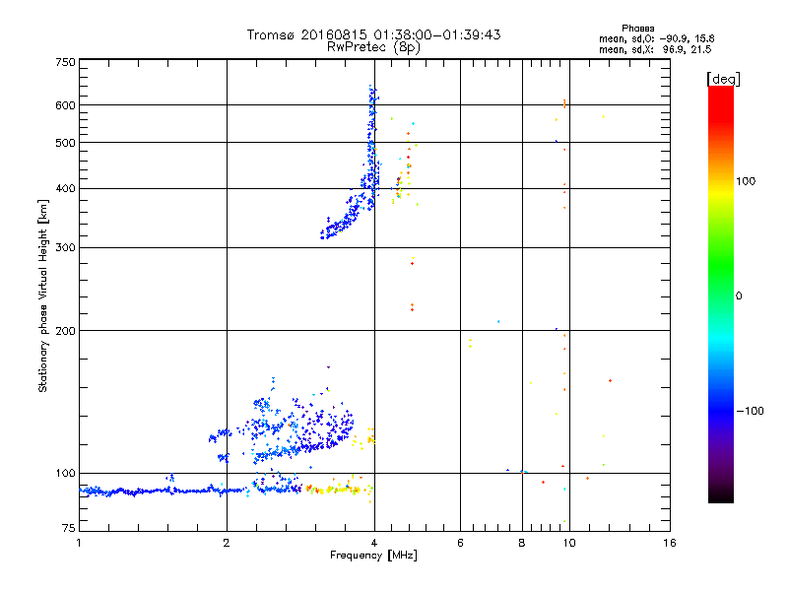Click the y-axis '200' tick label

coord(65,331)
